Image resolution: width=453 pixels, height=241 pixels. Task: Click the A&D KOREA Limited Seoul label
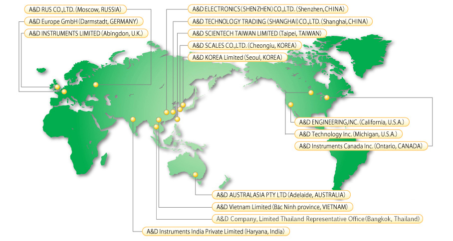[x=237, y=57]
